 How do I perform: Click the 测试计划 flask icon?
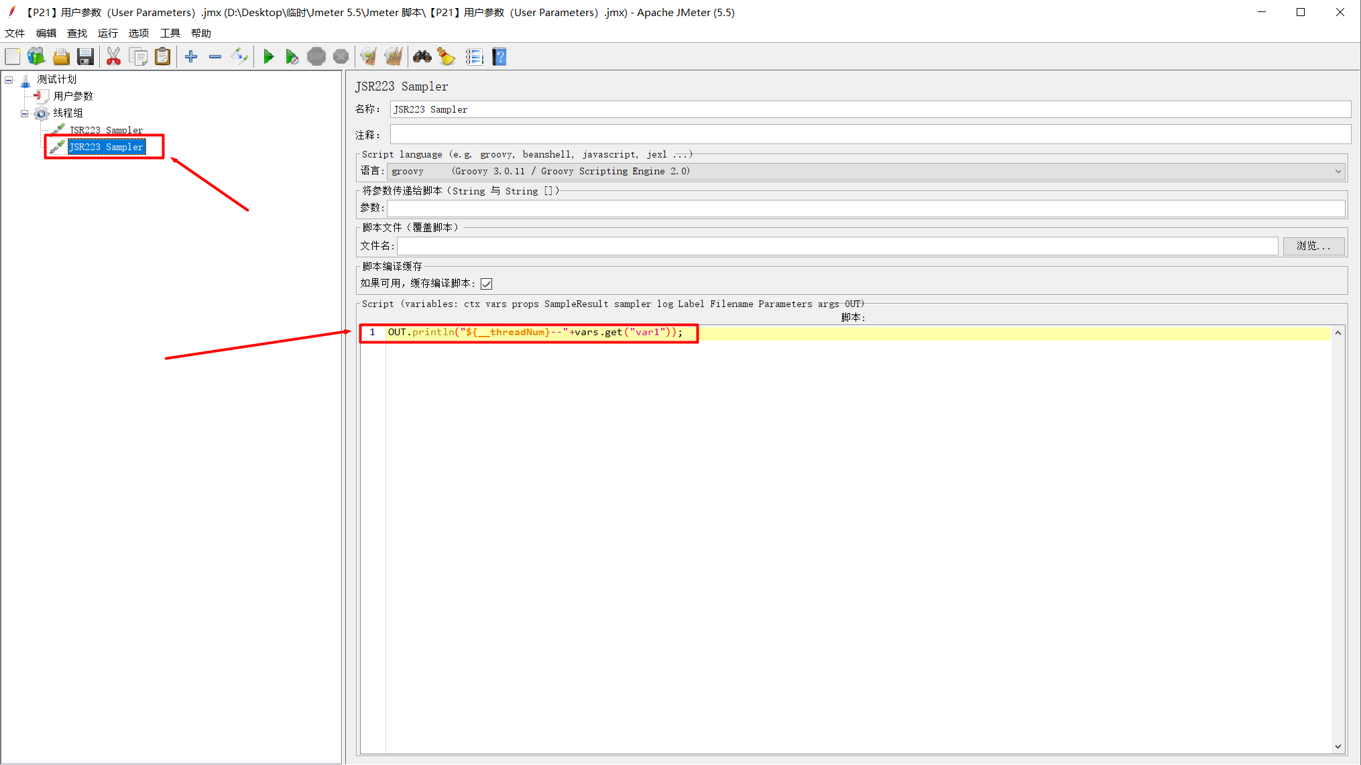tap(25, 80)
